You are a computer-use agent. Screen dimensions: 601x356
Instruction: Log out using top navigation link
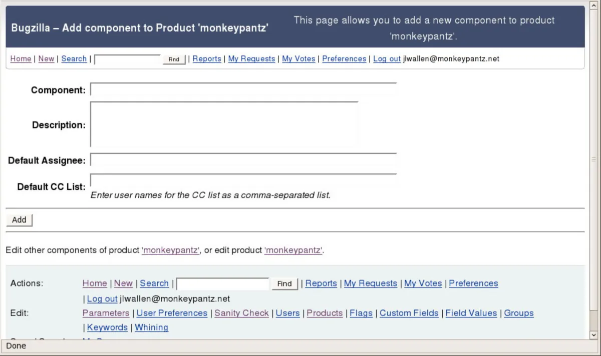[x=387, y=58]
